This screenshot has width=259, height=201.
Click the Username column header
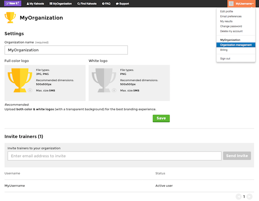coord(12,173)
